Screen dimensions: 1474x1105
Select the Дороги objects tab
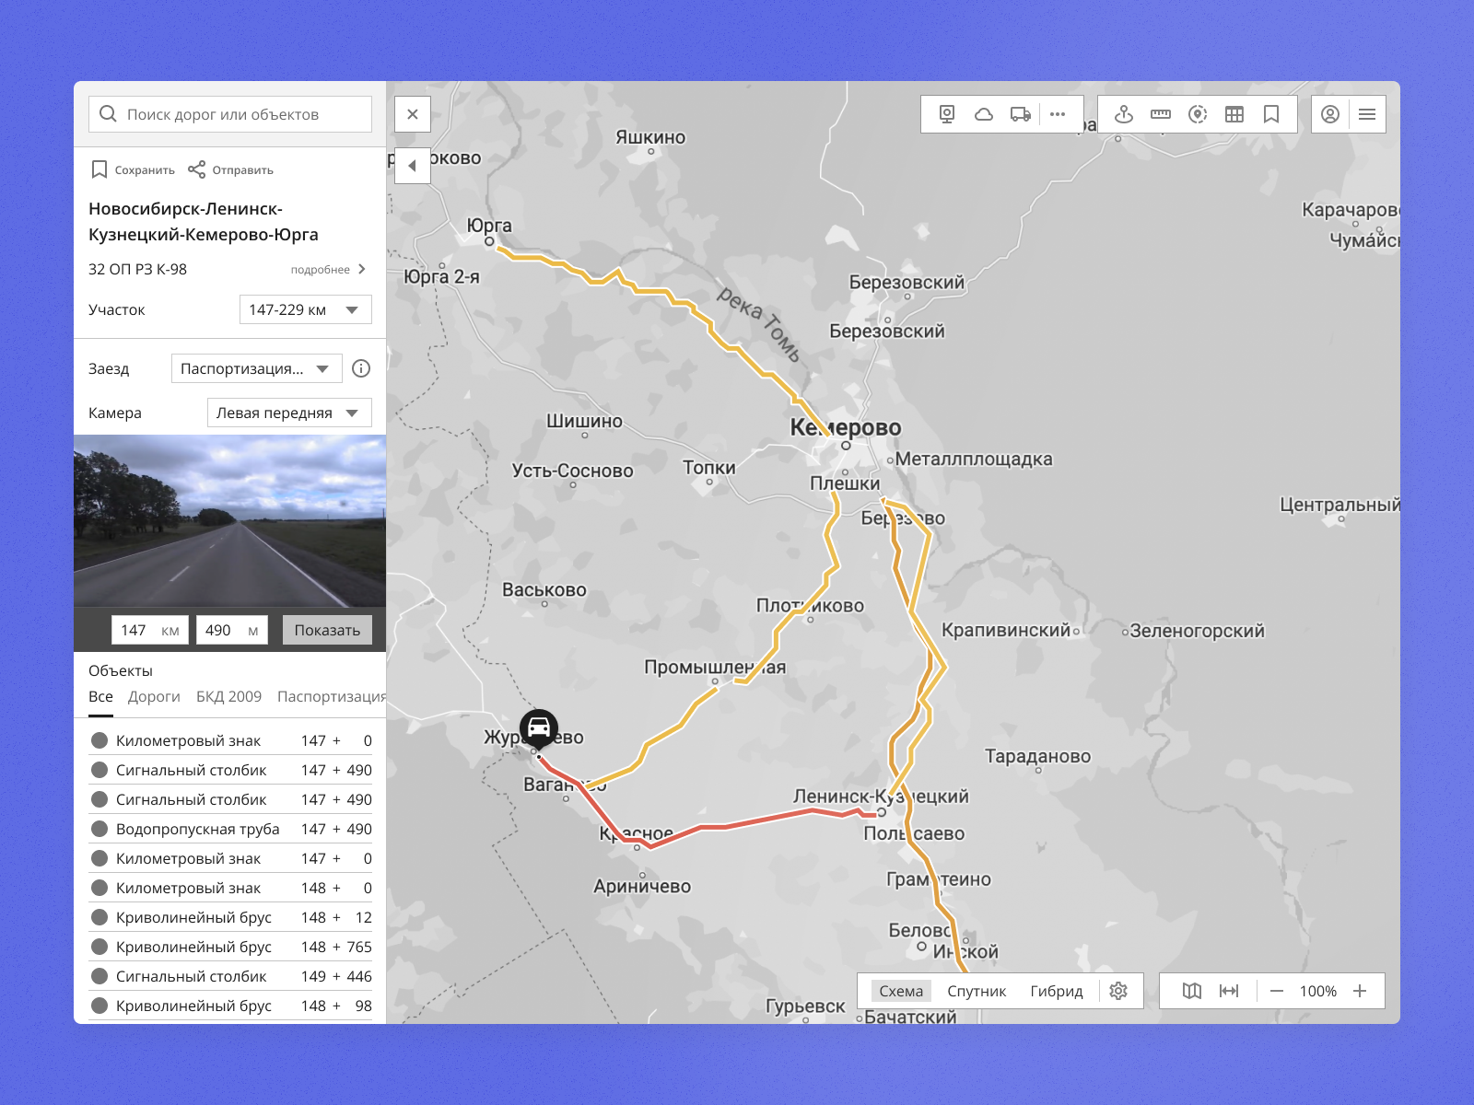click(154, 697)
